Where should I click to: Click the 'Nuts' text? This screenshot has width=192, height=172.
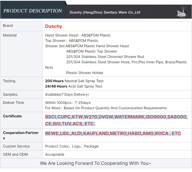click(49, 68)
